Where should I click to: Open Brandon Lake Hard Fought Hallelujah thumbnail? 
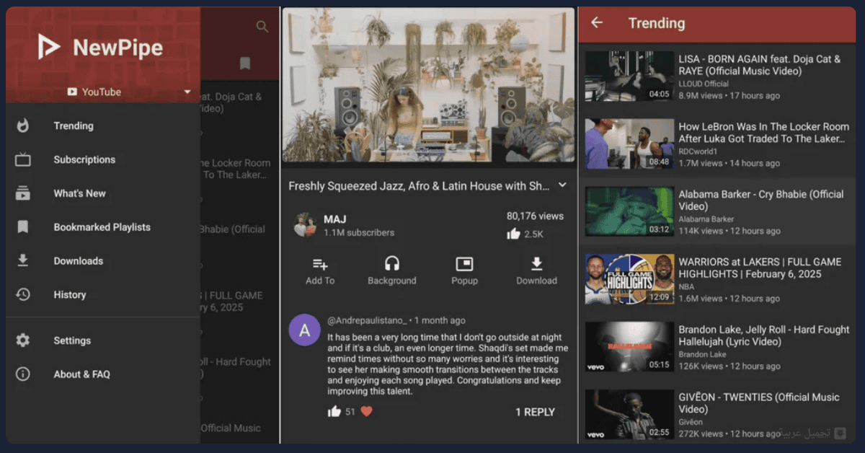coord(629,347)
